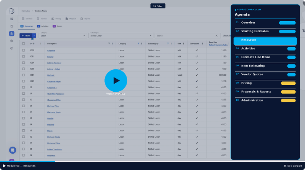Open the notebook icon in left sidebar
The image size is (305, 170).
coord(12,26)
